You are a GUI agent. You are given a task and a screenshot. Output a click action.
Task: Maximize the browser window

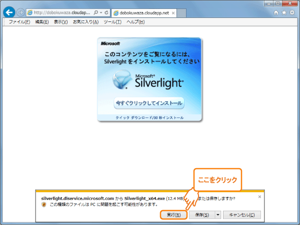pos(278,3)
